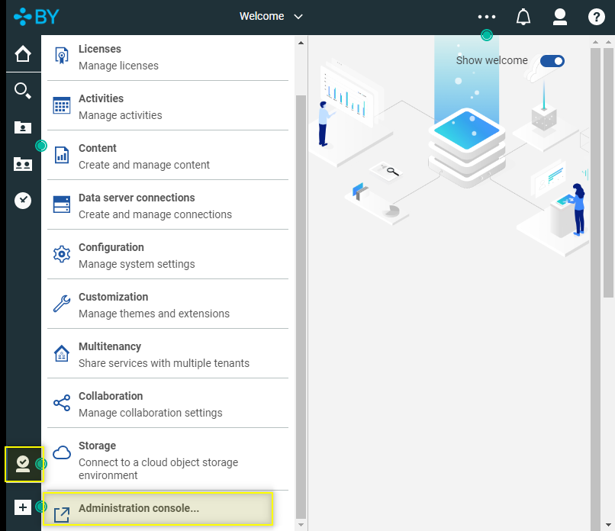Click the Home icon in sidebar

(x=23, y=55)
